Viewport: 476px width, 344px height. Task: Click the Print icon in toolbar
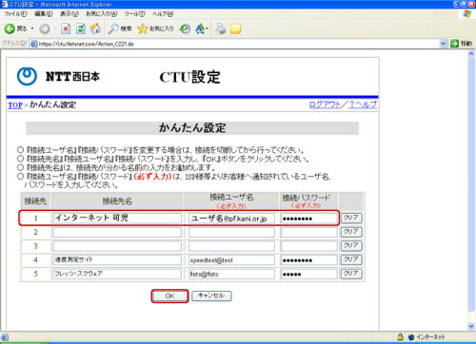click(x=221, y=29)
